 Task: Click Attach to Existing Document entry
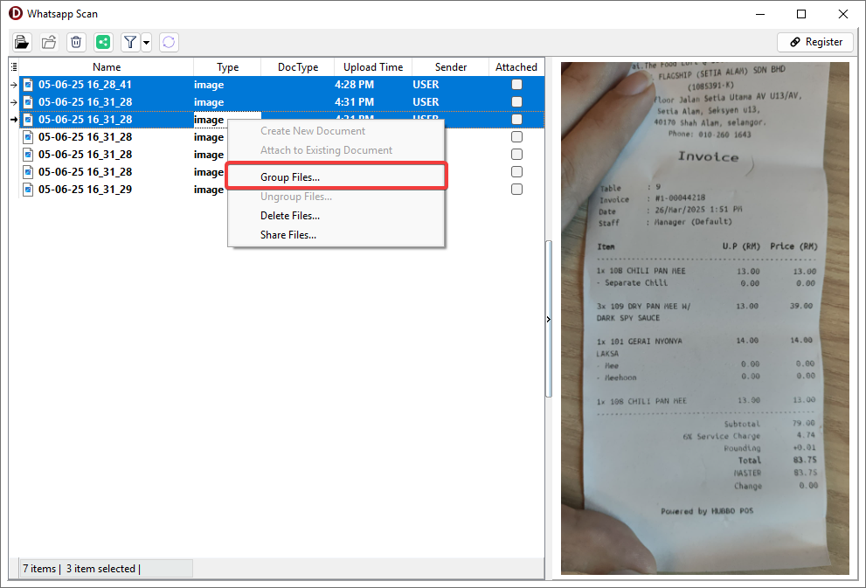(336, 150)
